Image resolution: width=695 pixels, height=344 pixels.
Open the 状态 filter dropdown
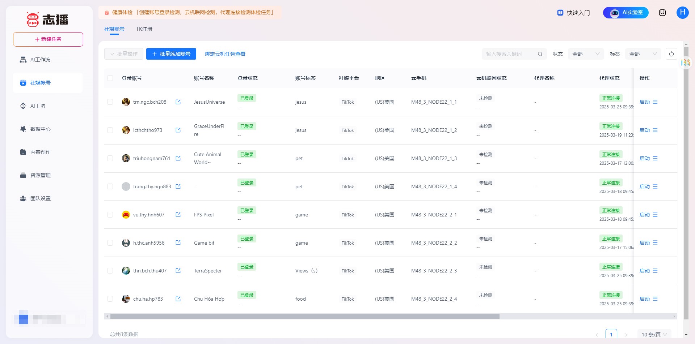click(x=585, y=53)
